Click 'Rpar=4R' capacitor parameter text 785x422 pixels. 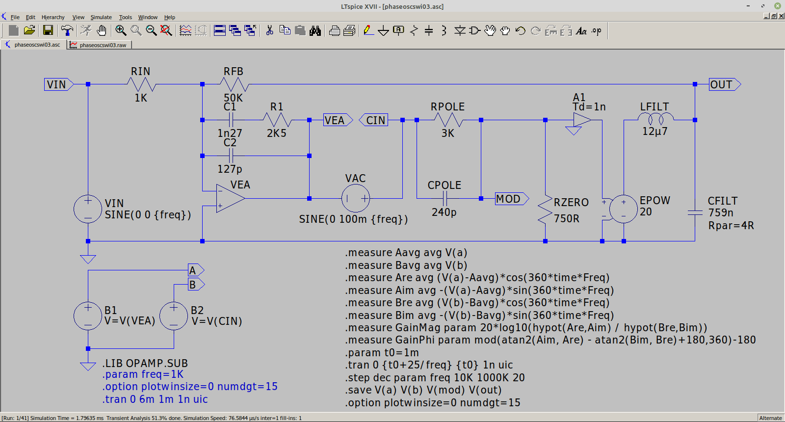731,226
